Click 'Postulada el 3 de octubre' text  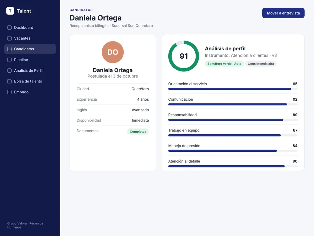tap(113, 76)
